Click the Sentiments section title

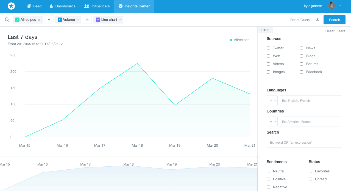click(277, 162)
